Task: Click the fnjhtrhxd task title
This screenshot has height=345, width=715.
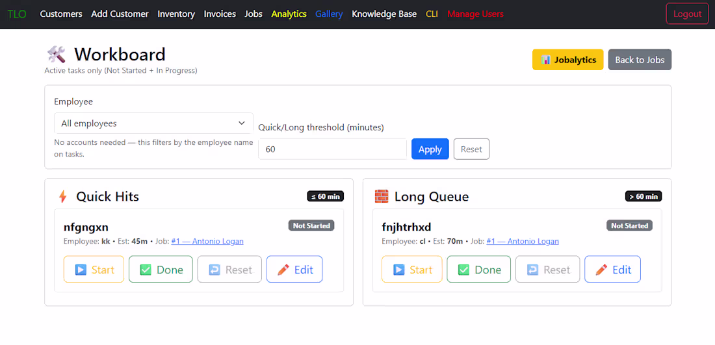Action: click(x=406, y=227)
